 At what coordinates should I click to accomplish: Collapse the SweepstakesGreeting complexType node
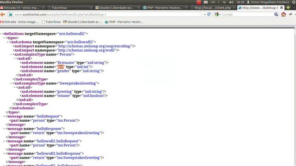tap(11, 83)
